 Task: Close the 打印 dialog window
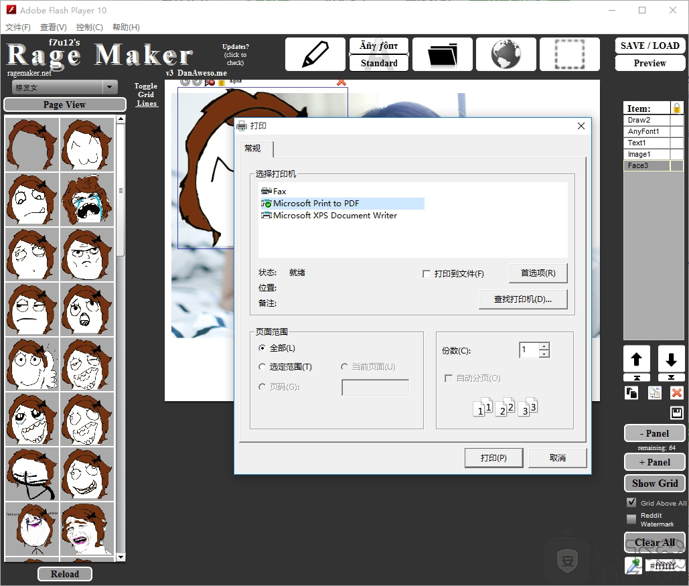pyautogui.click(x=581, y=126)
